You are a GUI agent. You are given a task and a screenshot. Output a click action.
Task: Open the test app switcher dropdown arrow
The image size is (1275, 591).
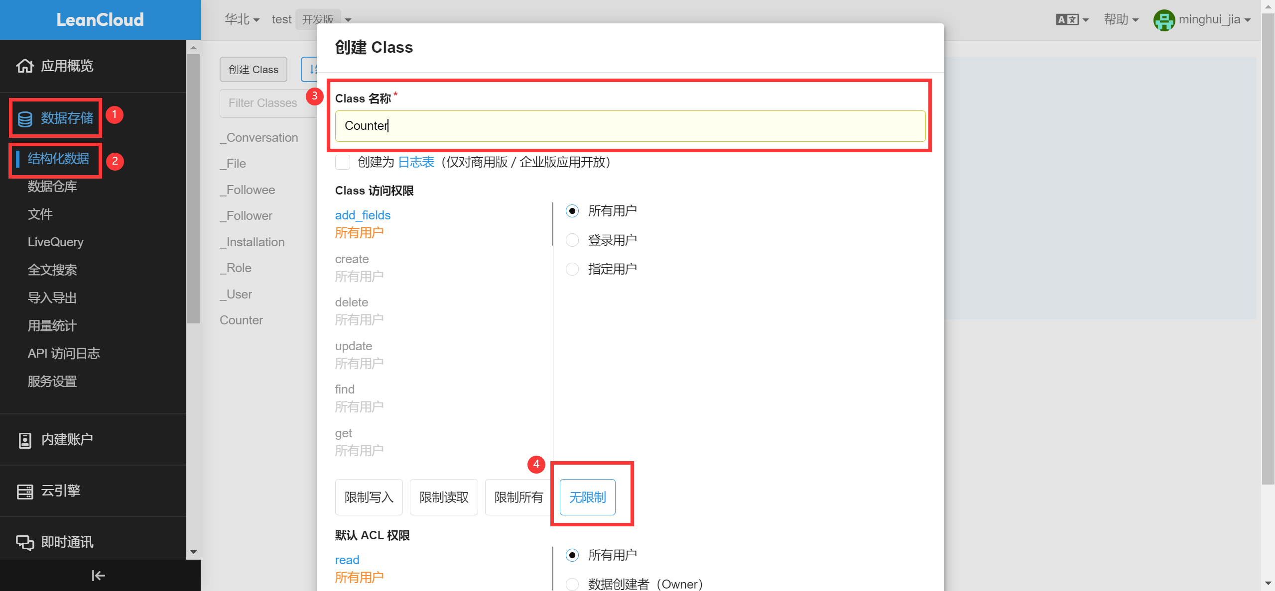click(348, 20)
